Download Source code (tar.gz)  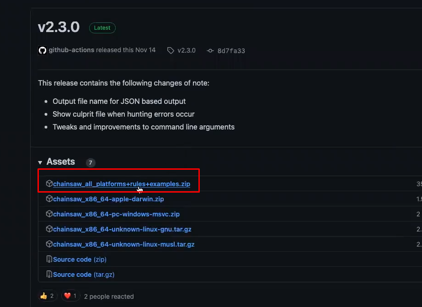(x=84, y=275)
